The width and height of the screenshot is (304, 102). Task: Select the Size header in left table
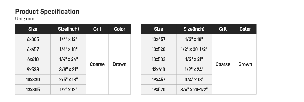pos(33,29)
